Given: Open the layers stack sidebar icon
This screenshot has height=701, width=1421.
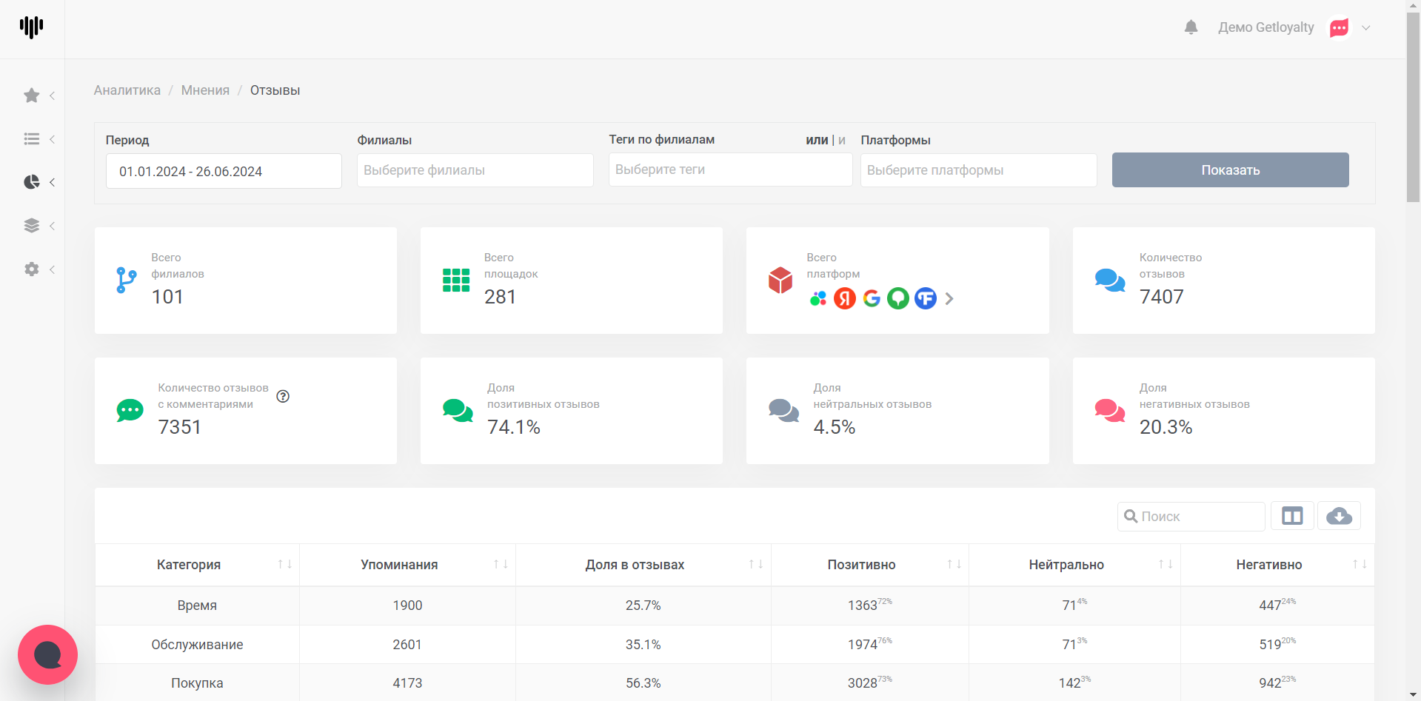Looking at the screenshot, I should point(31,226).
